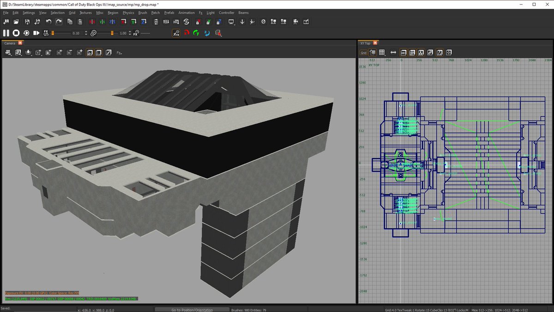This screenshot has height=312, width=554.
Task: Open the Fx dropdown in Camera toolbar
Action: pos(119,53)
